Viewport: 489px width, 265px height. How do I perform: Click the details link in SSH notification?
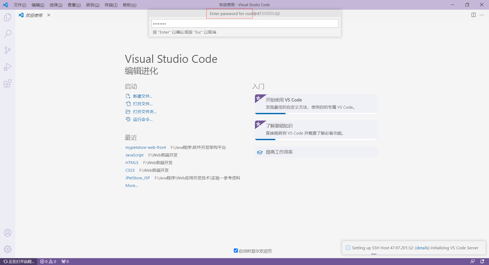422,248
